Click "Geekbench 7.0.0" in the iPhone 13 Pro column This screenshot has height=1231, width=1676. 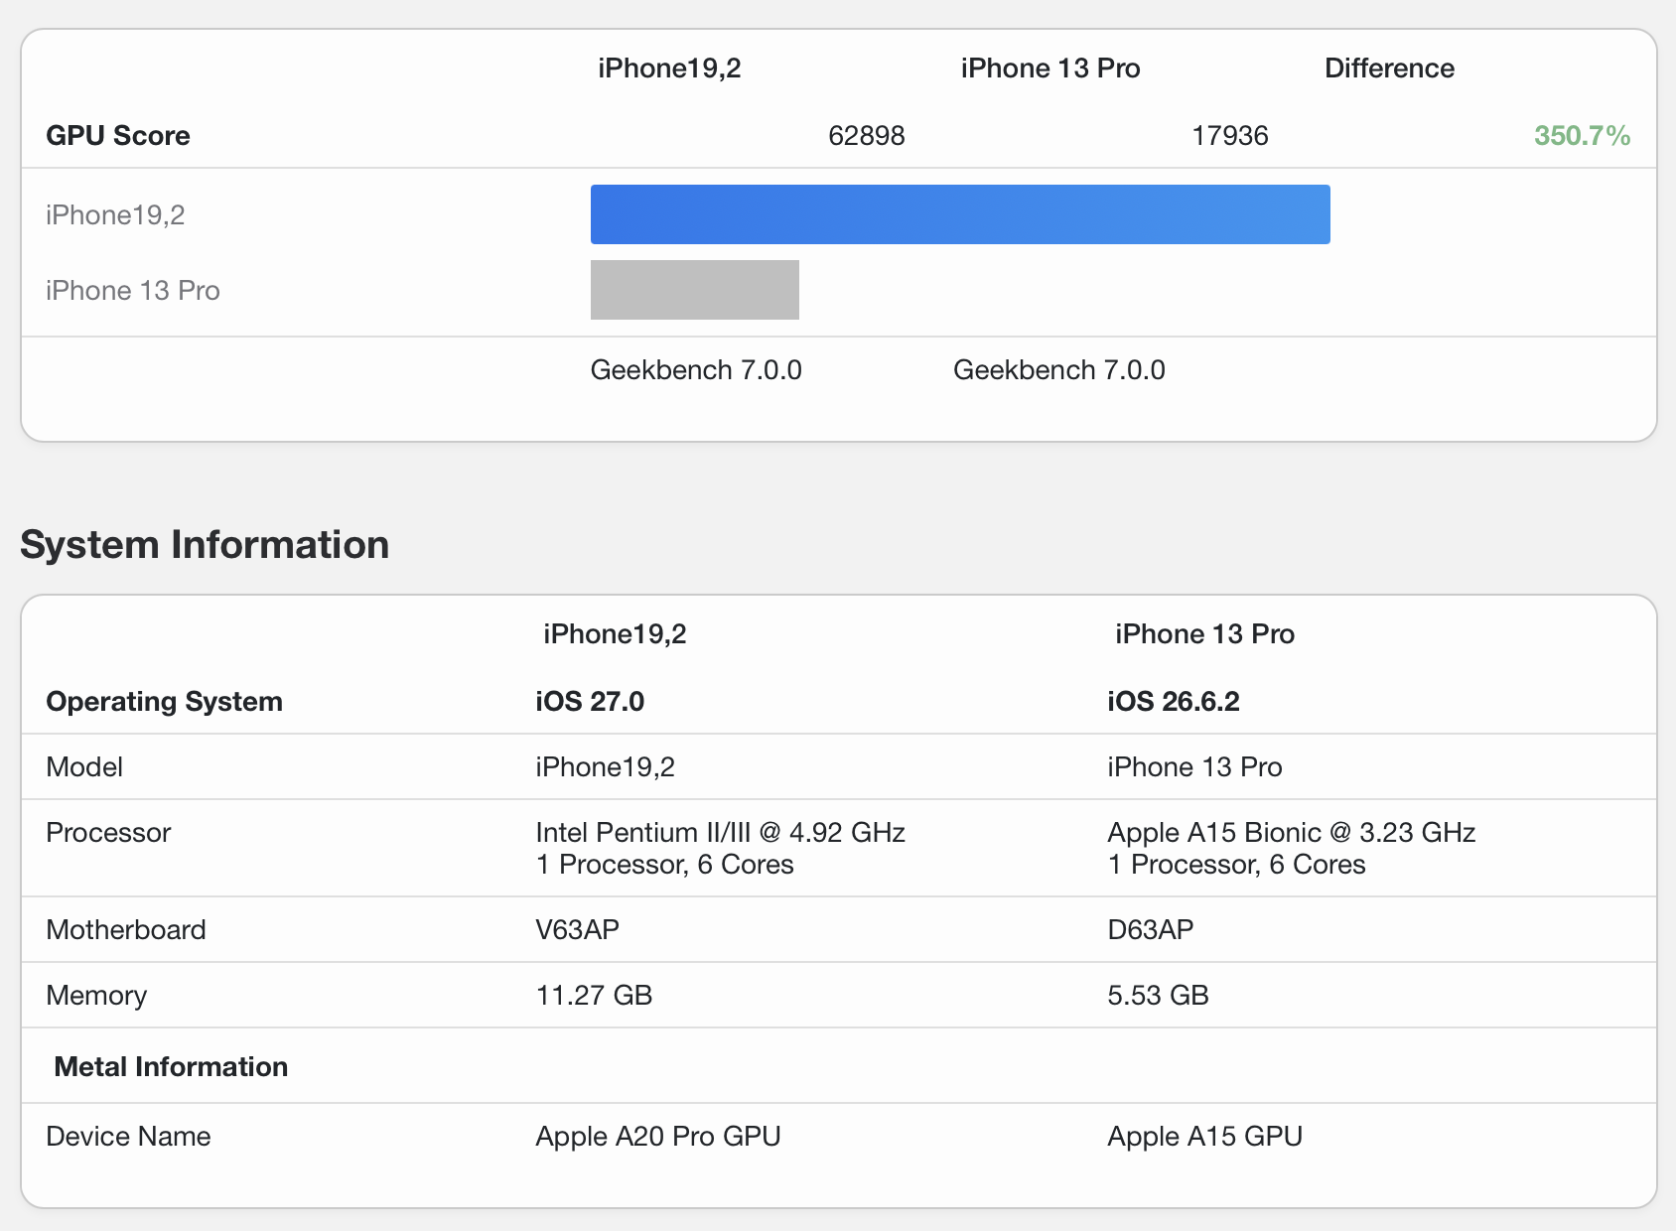pos(1059,369)
